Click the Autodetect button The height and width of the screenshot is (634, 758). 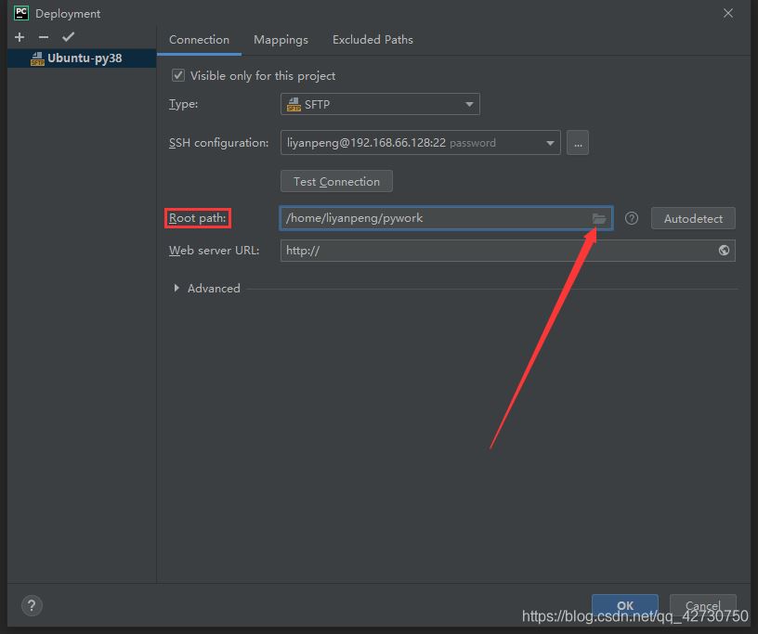tap(693, 218)
